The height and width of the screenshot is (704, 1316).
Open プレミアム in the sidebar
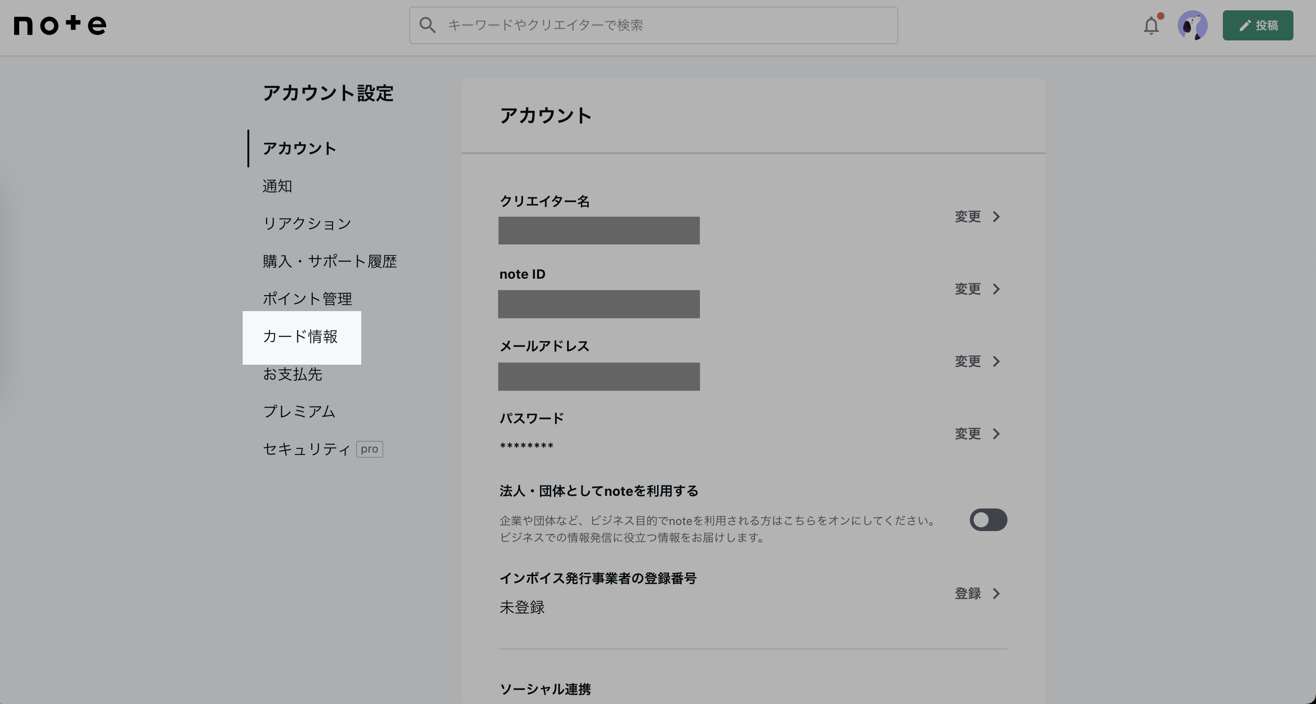click(x=300, y=412)
